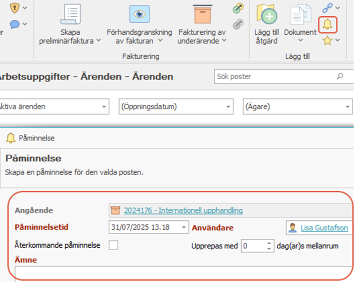Click the blue chain link icon
The image size is (355, 282).
pos(327,7)
